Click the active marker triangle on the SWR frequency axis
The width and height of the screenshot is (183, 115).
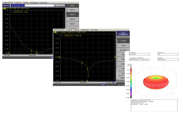[x=37, y=54]
